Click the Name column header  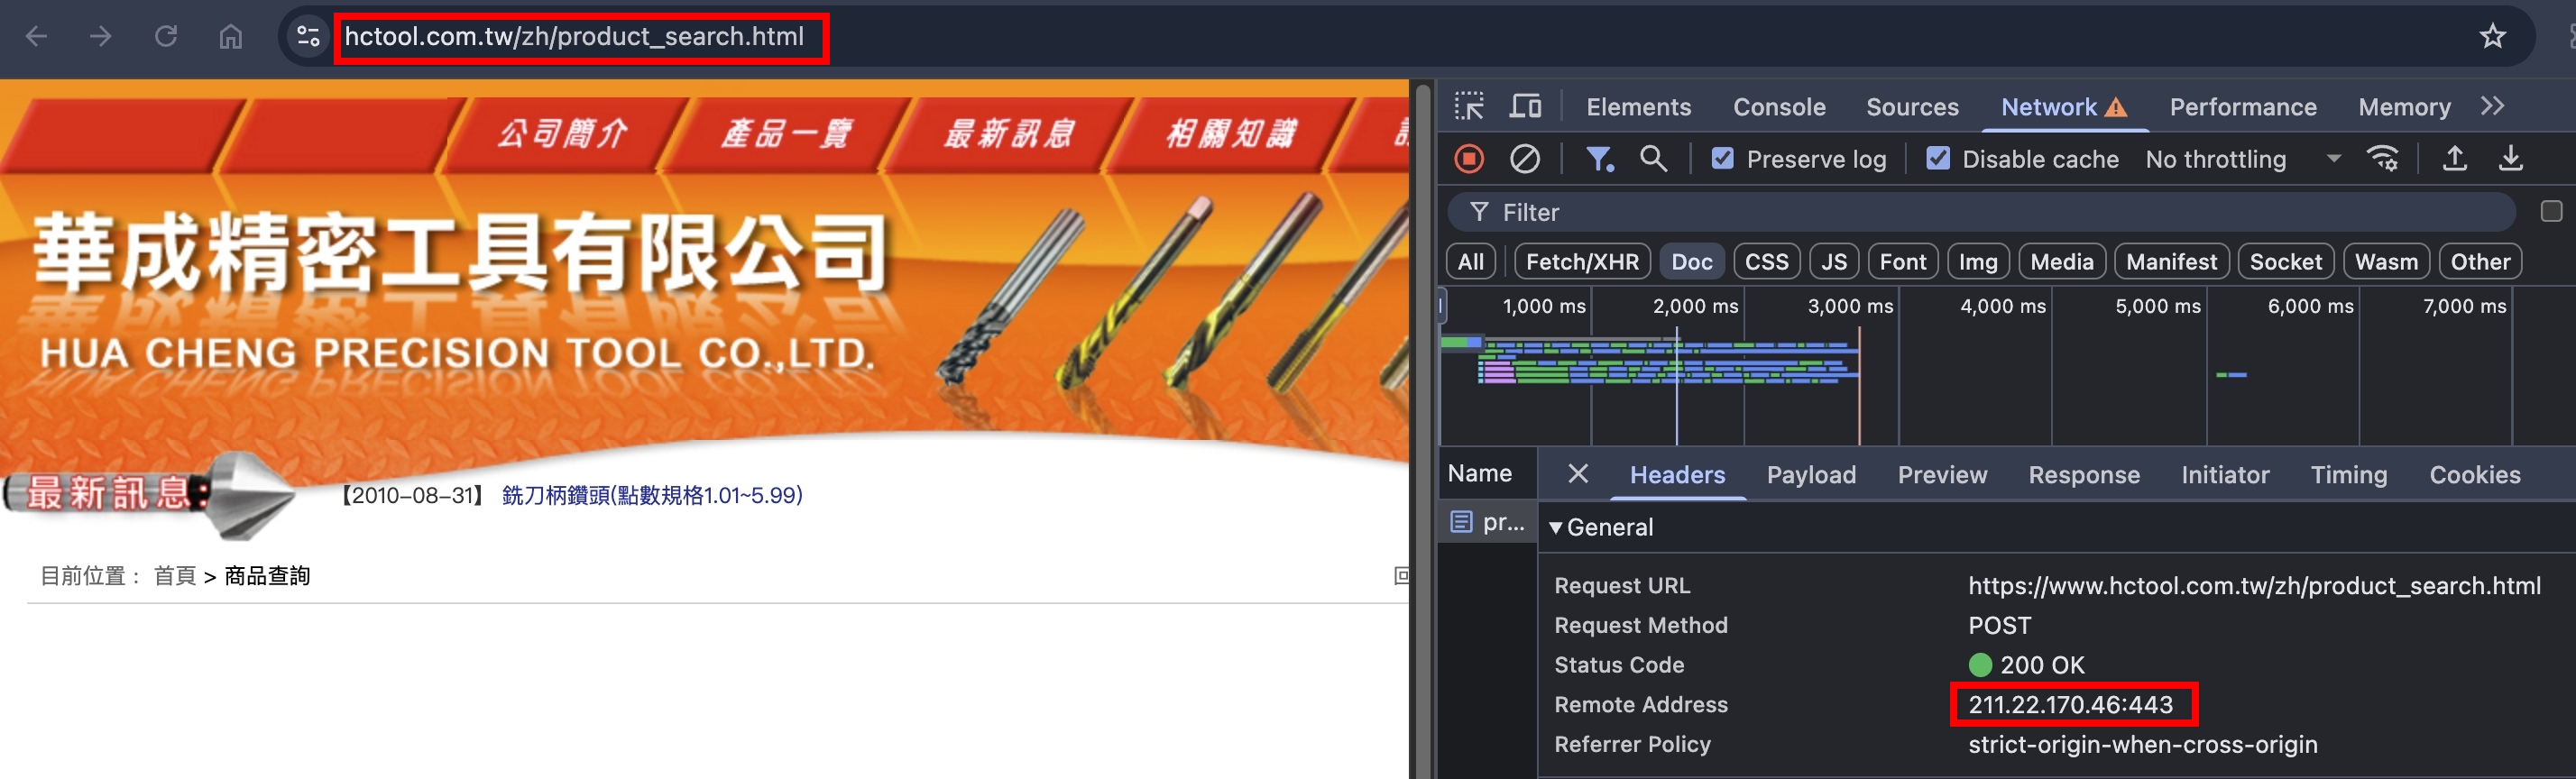coord(1480,474)
